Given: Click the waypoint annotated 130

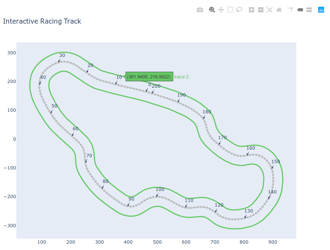Looking at the screenshot, I should point(245,218).
